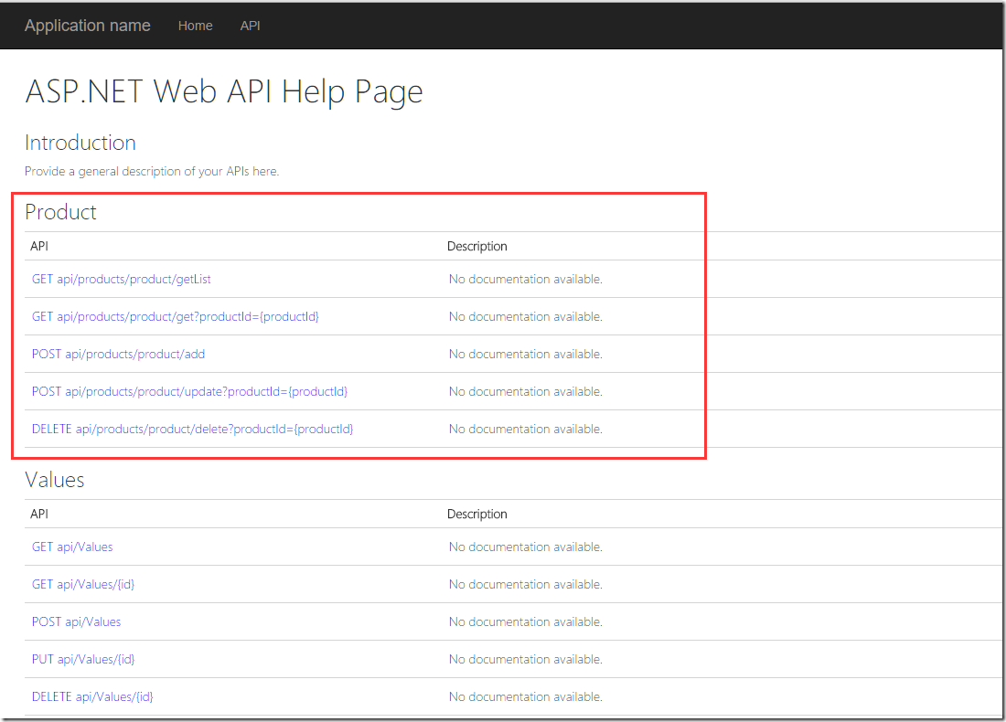Viewport: 1006px width, 722px height.
Task: Click the 'Provide a general description' paragraph
Action: [x=152, y=171]
